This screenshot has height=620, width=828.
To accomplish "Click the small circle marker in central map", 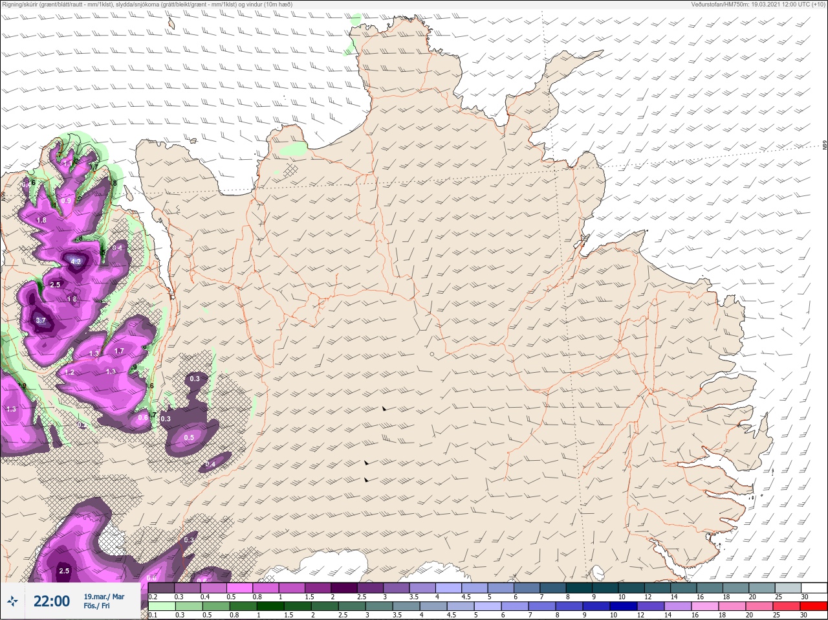I will point(432,354).
